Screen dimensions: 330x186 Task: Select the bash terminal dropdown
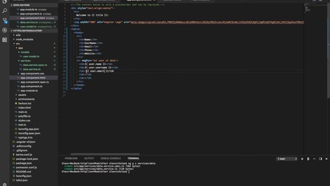coord(287,159)
